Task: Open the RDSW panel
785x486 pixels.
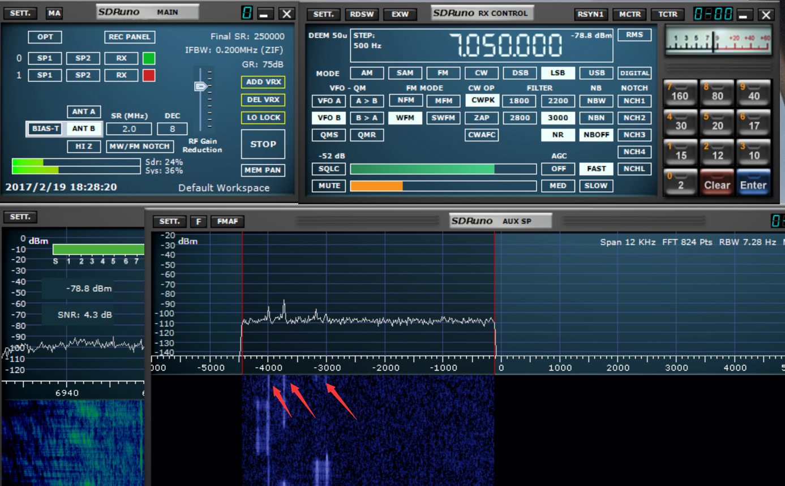Action: (x=362, y=15)
